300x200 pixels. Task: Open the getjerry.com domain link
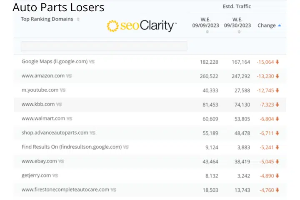pyautogui.click(x=36, y=175)
